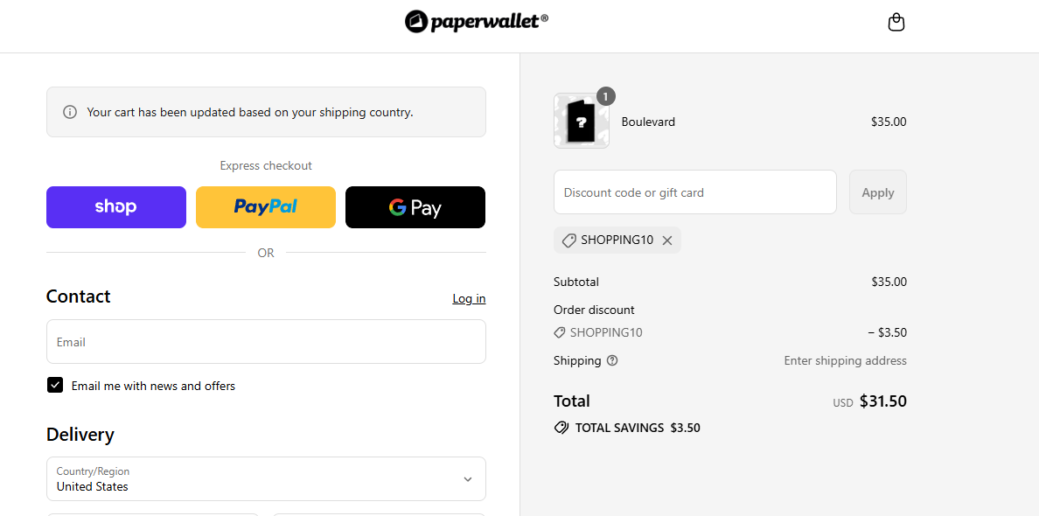
Task: Toggle the news and offers subscription checkbox
Action: pos(55,385)
